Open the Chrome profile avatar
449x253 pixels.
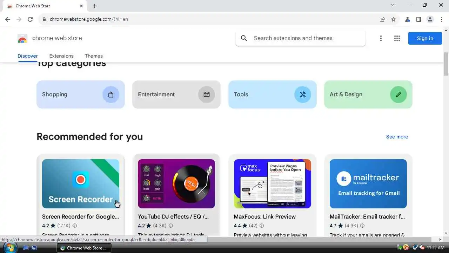[430, 19]
